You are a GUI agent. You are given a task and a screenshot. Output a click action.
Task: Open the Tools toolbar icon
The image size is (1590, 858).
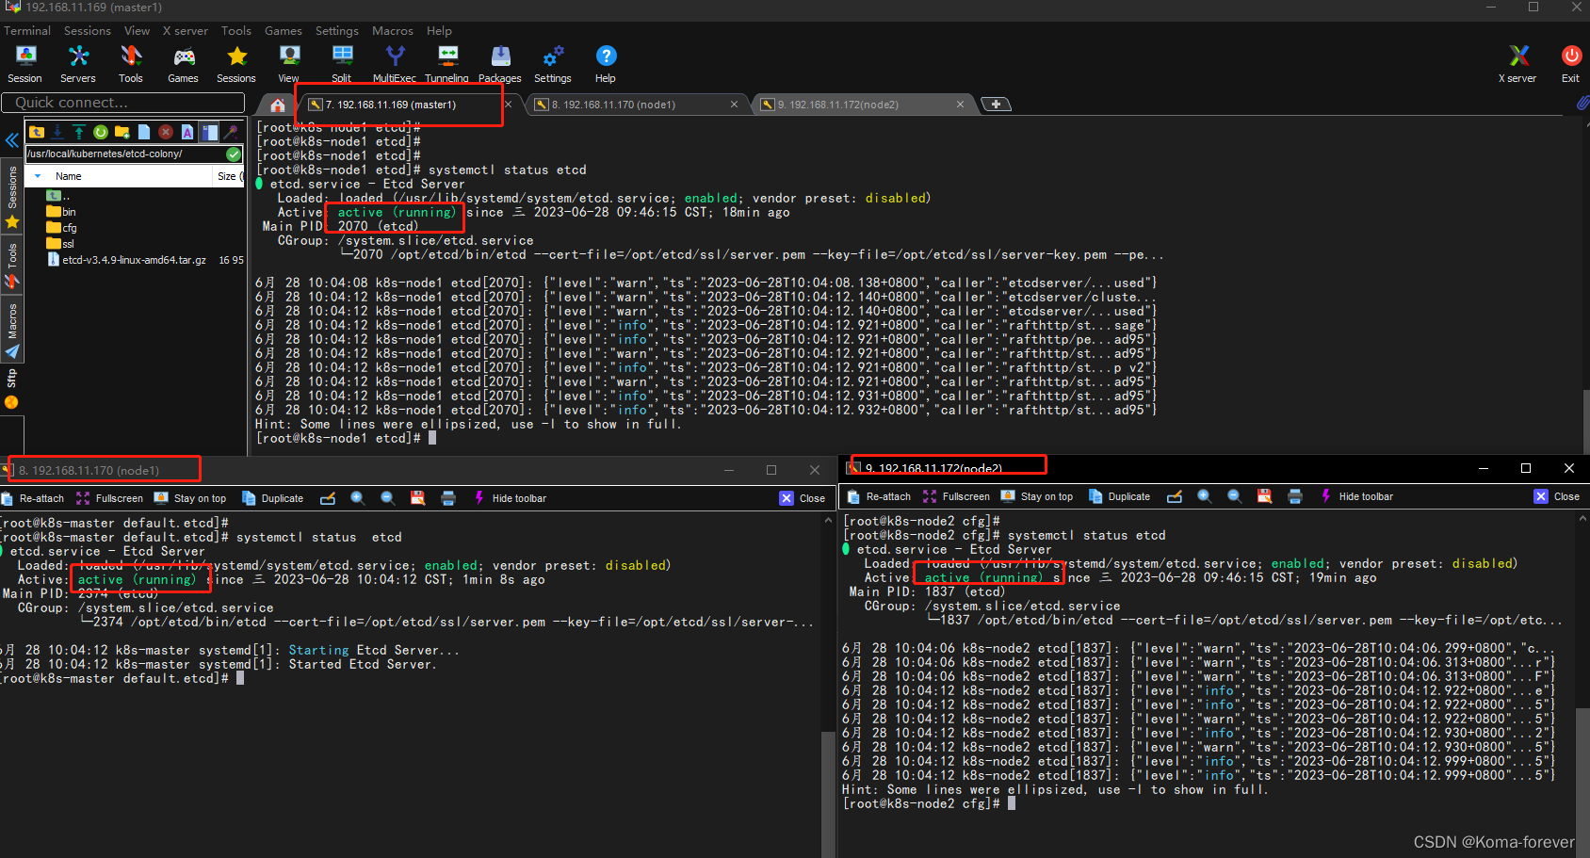[x=131, y=64]
